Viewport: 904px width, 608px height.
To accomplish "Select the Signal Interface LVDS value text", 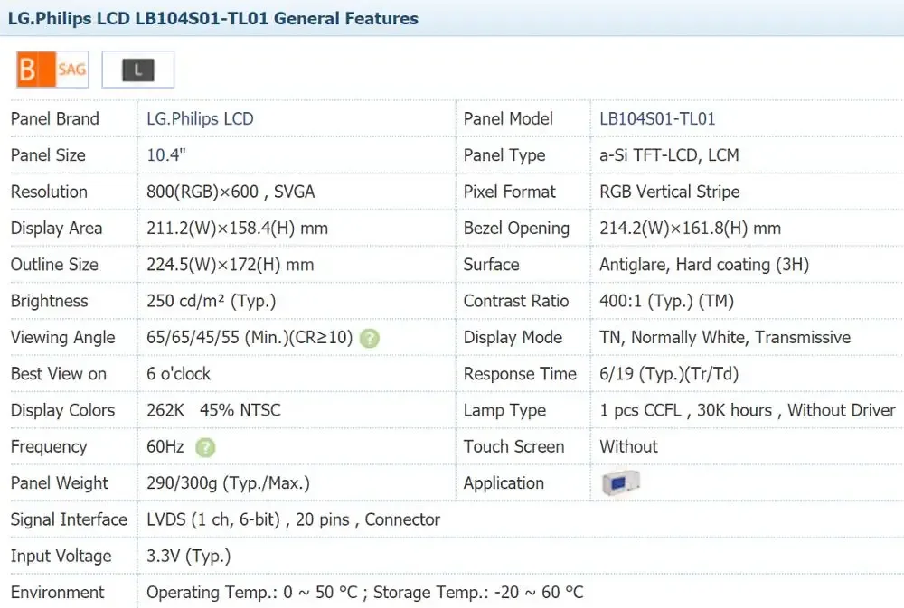I will point(293,519).
